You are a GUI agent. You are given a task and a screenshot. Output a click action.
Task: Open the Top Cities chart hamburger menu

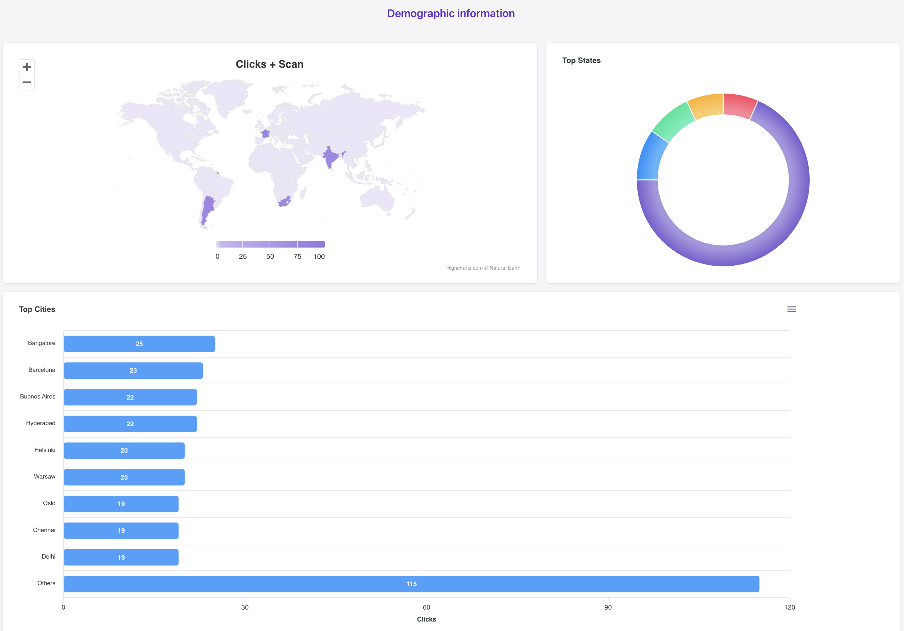pyautogui.click(x=791, y=309)
